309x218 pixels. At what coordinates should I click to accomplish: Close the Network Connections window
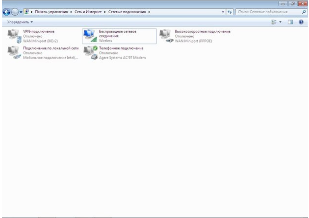click(303, 4)
